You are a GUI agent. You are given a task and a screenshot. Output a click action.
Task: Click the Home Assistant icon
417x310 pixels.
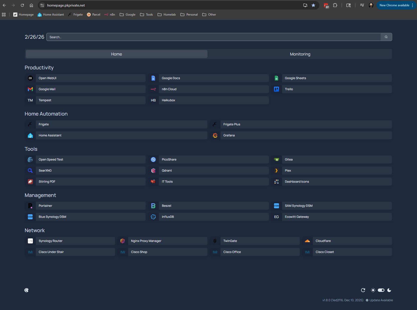[30, 135]
